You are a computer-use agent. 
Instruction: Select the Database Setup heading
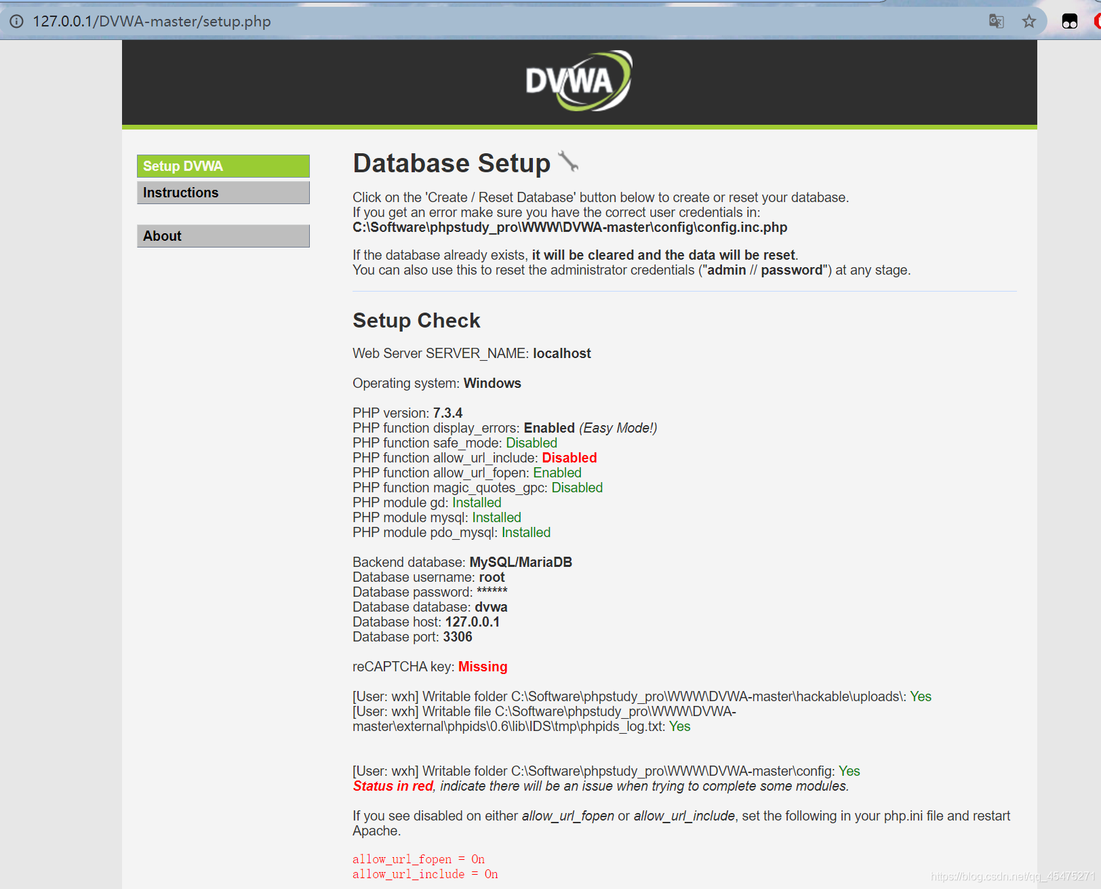tap(452, 163)
